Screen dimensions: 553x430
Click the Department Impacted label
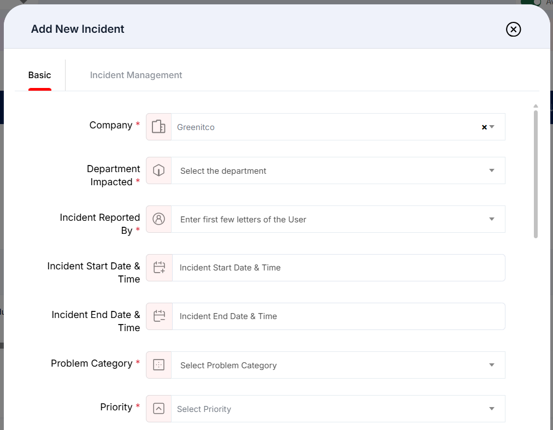[x=113, y=175]
